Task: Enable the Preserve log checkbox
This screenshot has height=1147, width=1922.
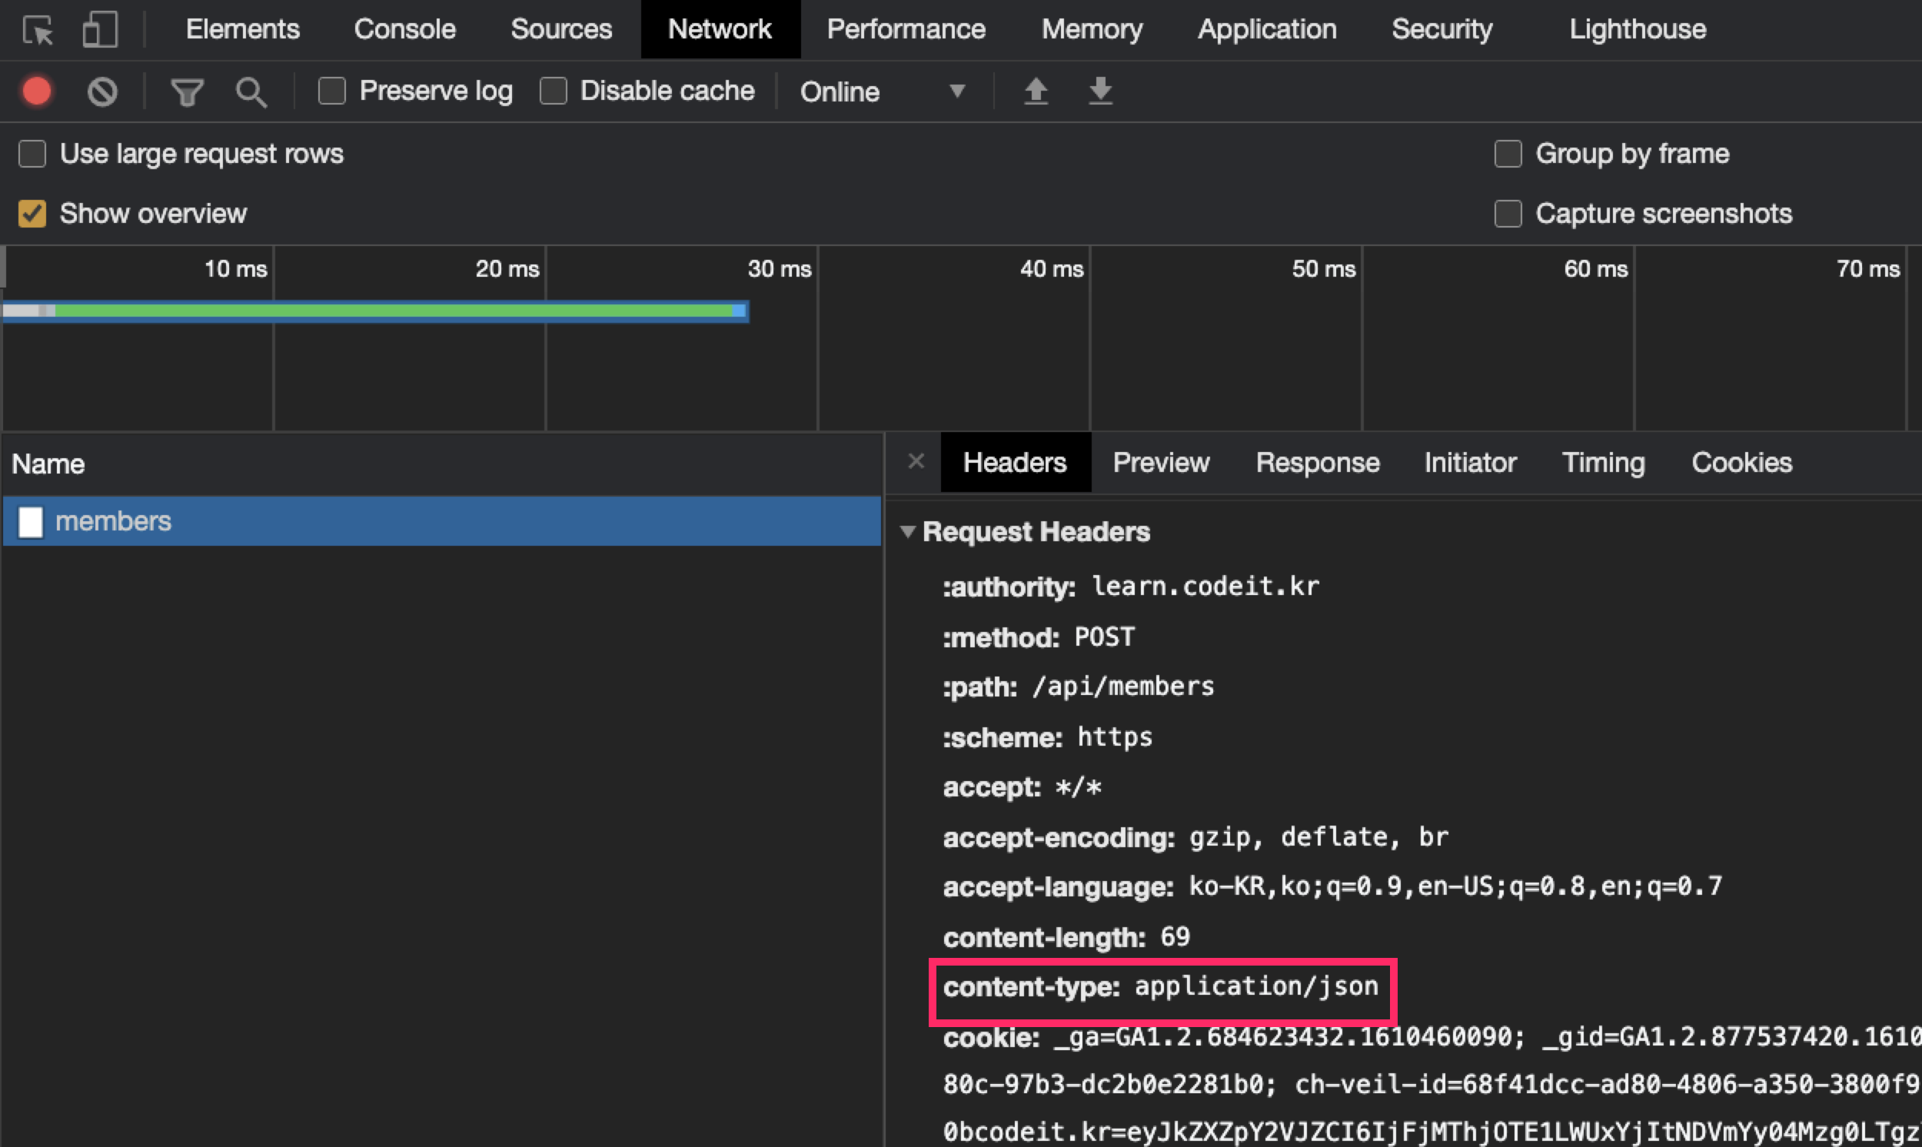Action: click(x=332, y=91)
